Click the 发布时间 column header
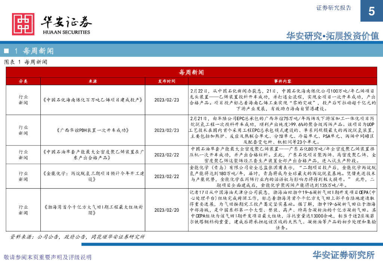383x265 pixels. click(x=166, y=81)
